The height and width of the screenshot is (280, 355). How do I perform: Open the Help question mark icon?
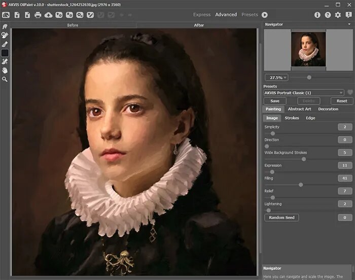328,15
